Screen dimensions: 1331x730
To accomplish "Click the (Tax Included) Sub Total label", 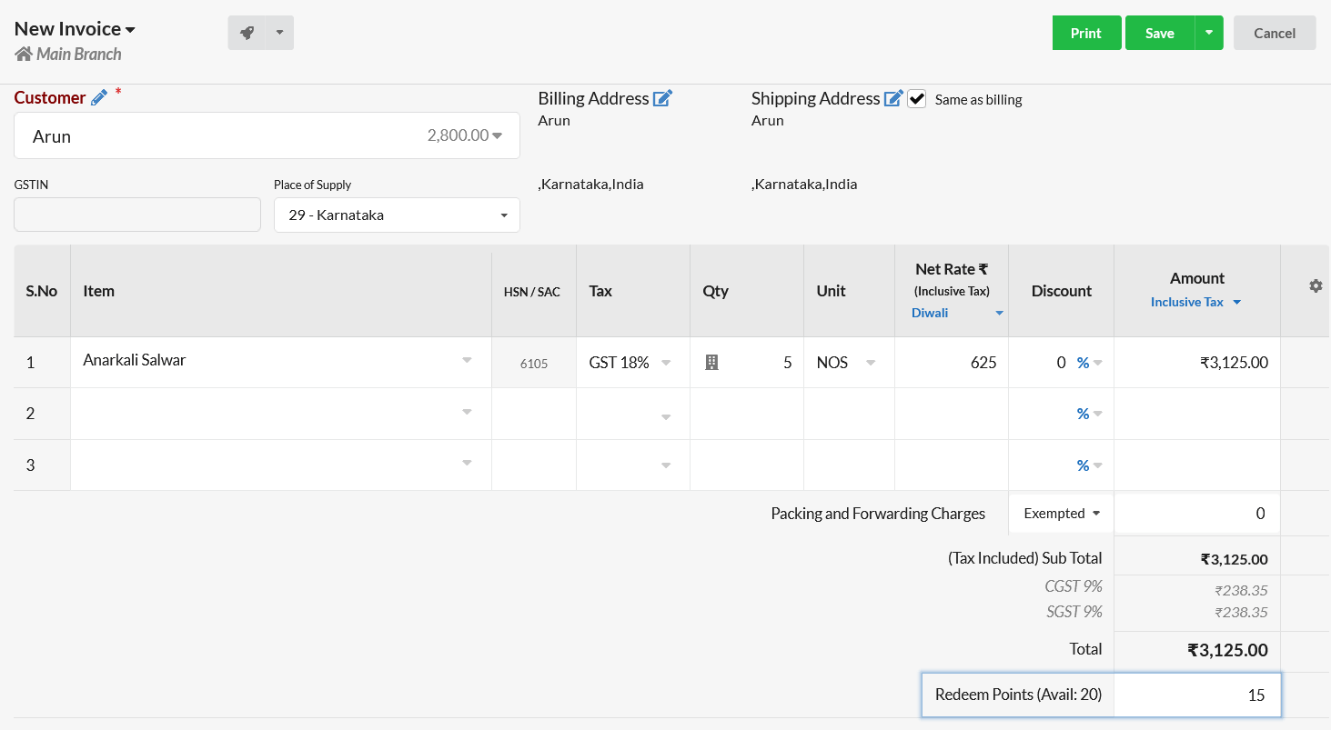I will [1024, 558].
